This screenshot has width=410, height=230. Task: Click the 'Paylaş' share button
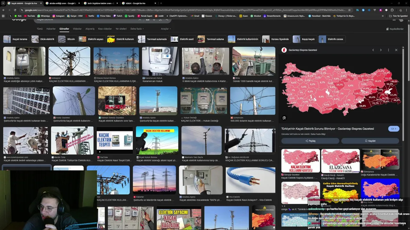310,141
